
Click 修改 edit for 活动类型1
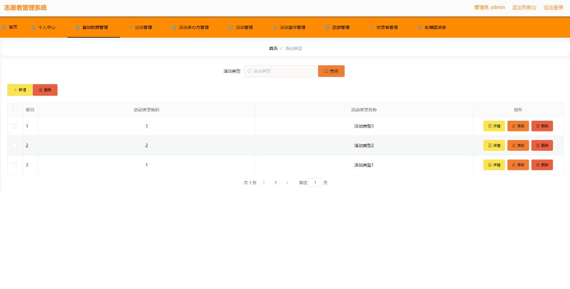(518, 165)
